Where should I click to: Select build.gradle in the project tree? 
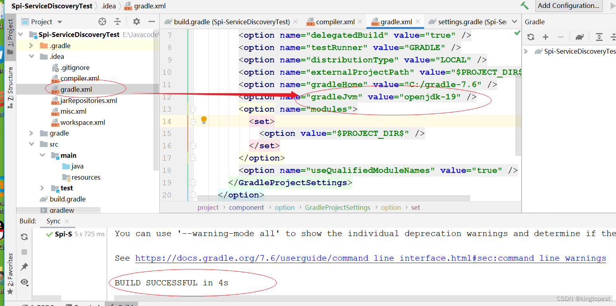coord(67,199)
